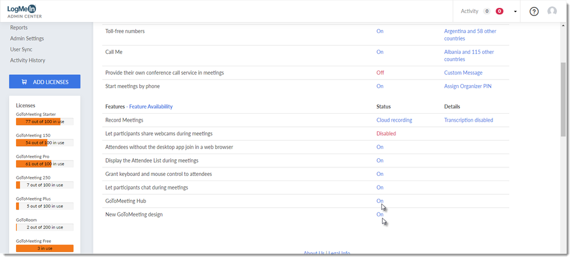Click Display the Attendee List label

pyautogui.click(x=152, y=160)
